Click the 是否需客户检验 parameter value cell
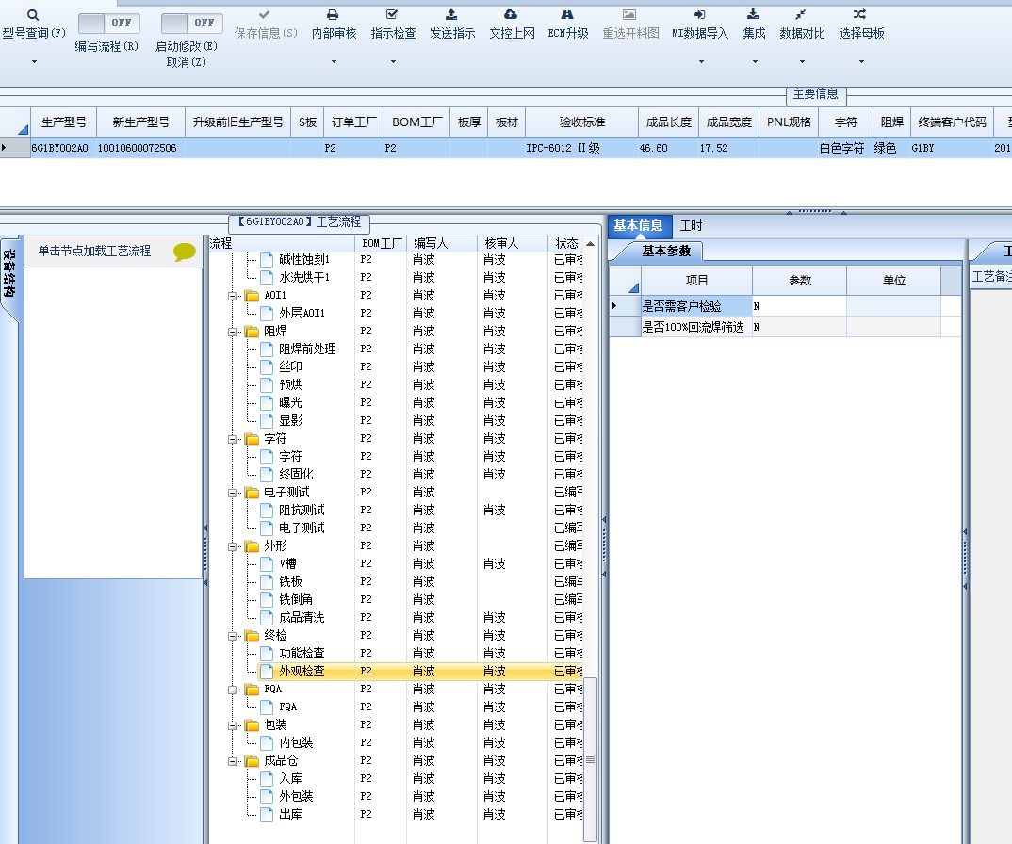 799,306
